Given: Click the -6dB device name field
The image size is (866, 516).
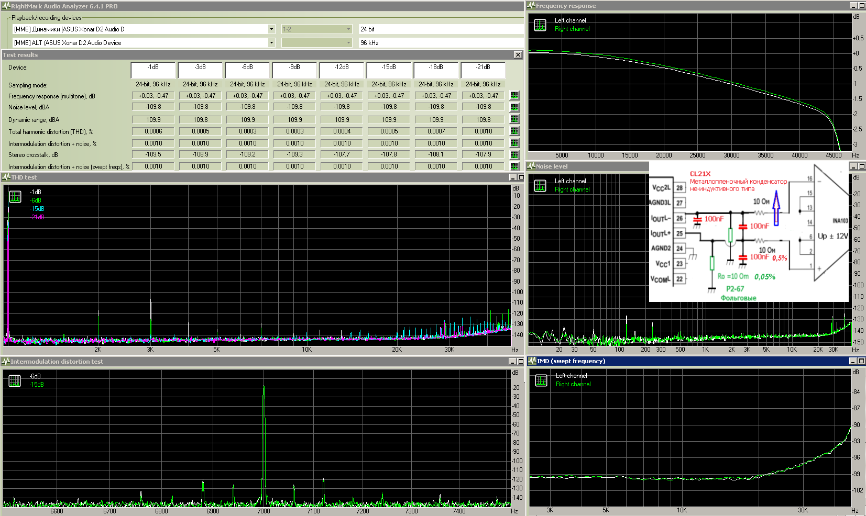Looking at the screenshot, I should pos(247,70).
